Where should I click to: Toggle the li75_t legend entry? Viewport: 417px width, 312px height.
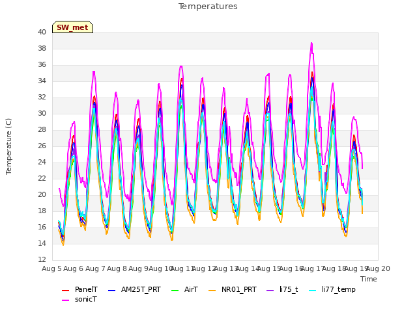click(x=282, y=289)
